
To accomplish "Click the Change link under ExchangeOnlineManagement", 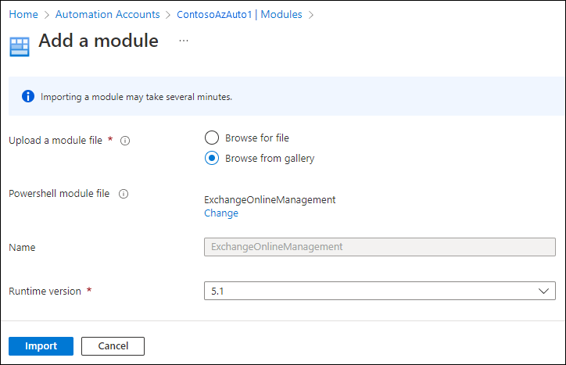I will pyautogui.click(x=221, y=213).
